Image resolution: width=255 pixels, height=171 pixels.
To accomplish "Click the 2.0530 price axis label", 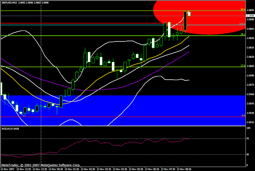I will pyautogui.click(x=251, y=113).
